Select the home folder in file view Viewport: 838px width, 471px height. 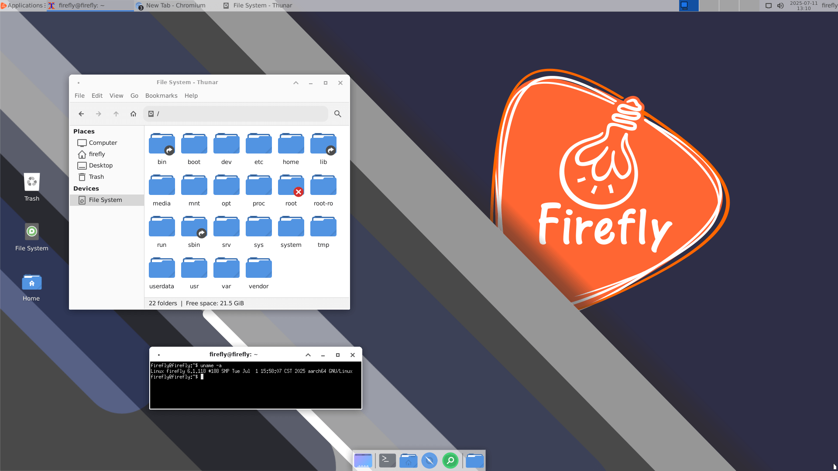(291, 149)
